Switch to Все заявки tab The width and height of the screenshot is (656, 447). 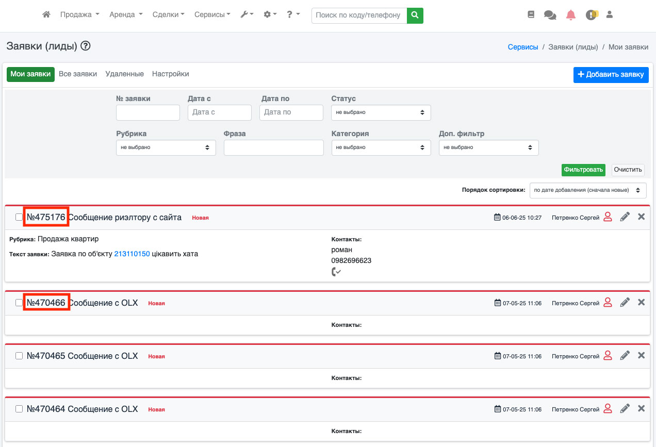(78, 74)
